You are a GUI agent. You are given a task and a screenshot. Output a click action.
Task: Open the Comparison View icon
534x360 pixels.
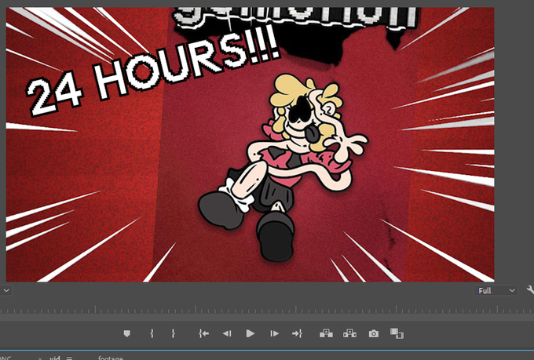397,333
